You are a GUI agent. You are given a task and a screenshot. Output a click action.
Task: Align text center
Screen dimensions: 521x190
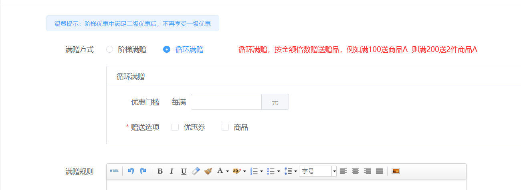pos(355,171)
